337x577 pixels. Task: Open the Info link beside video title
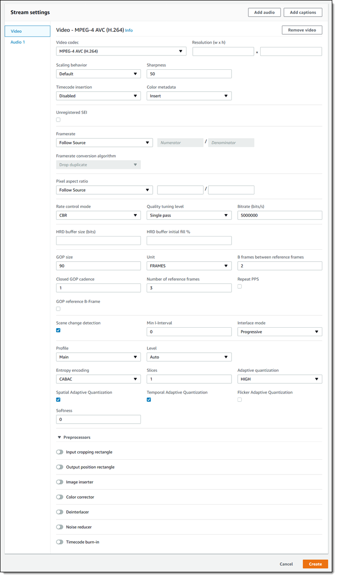[x=129, y=30]
